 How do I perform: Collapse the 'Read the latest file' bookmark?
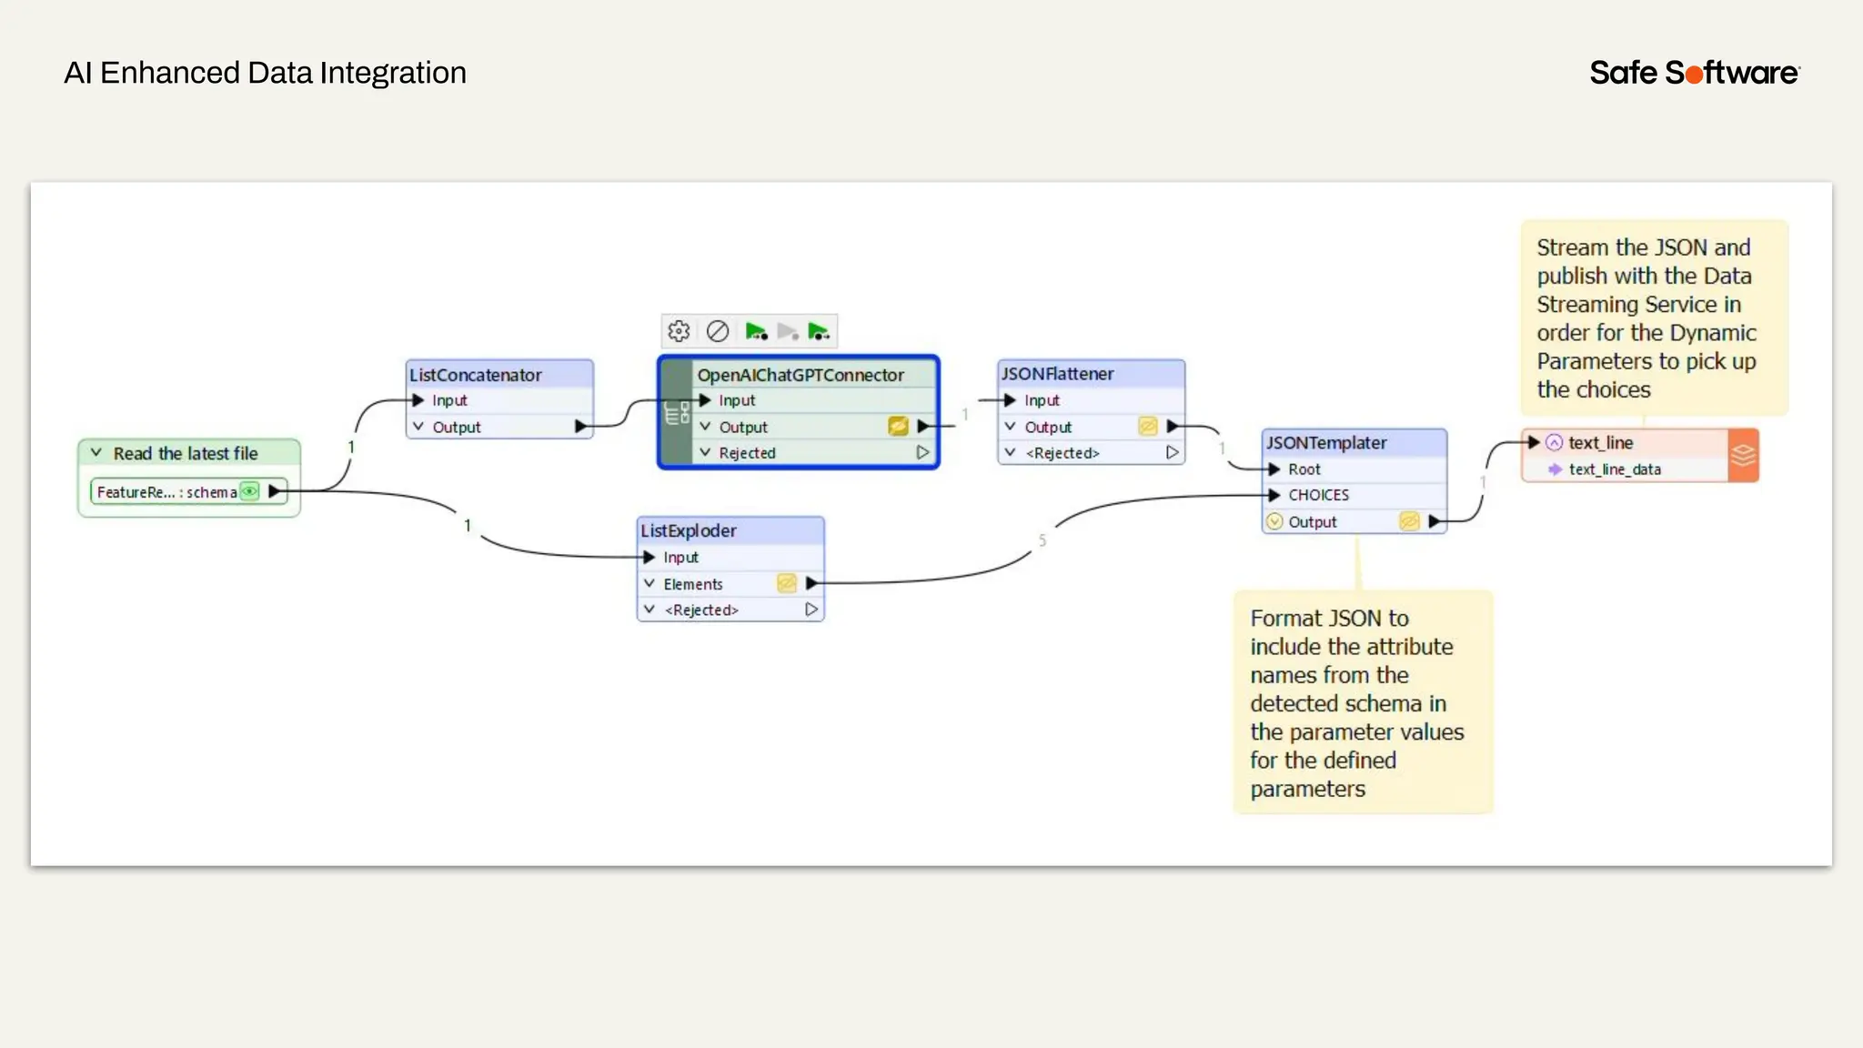(96, 452)
